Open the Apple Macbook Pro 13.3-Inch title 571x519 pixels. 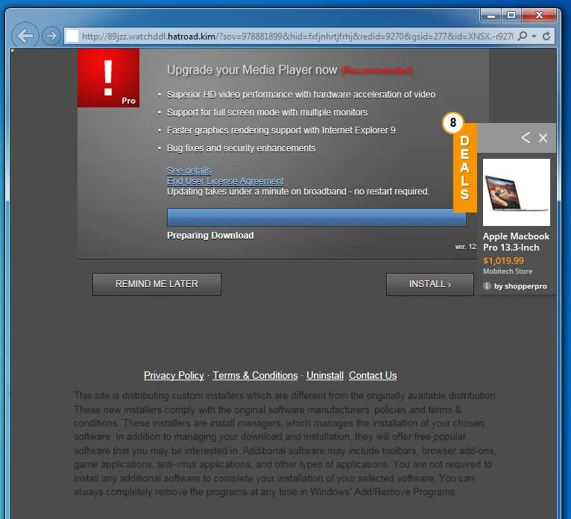click(x=516, y=242)
